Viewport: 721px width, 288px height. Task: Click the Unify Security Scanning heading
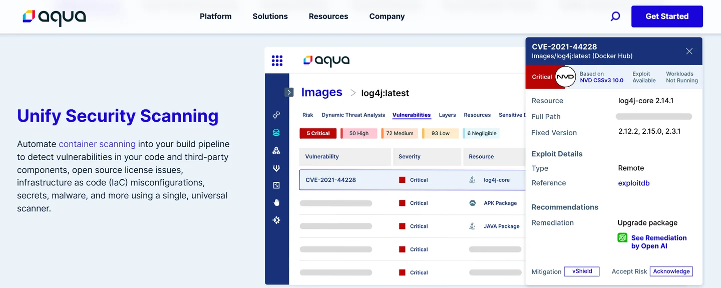118,116
